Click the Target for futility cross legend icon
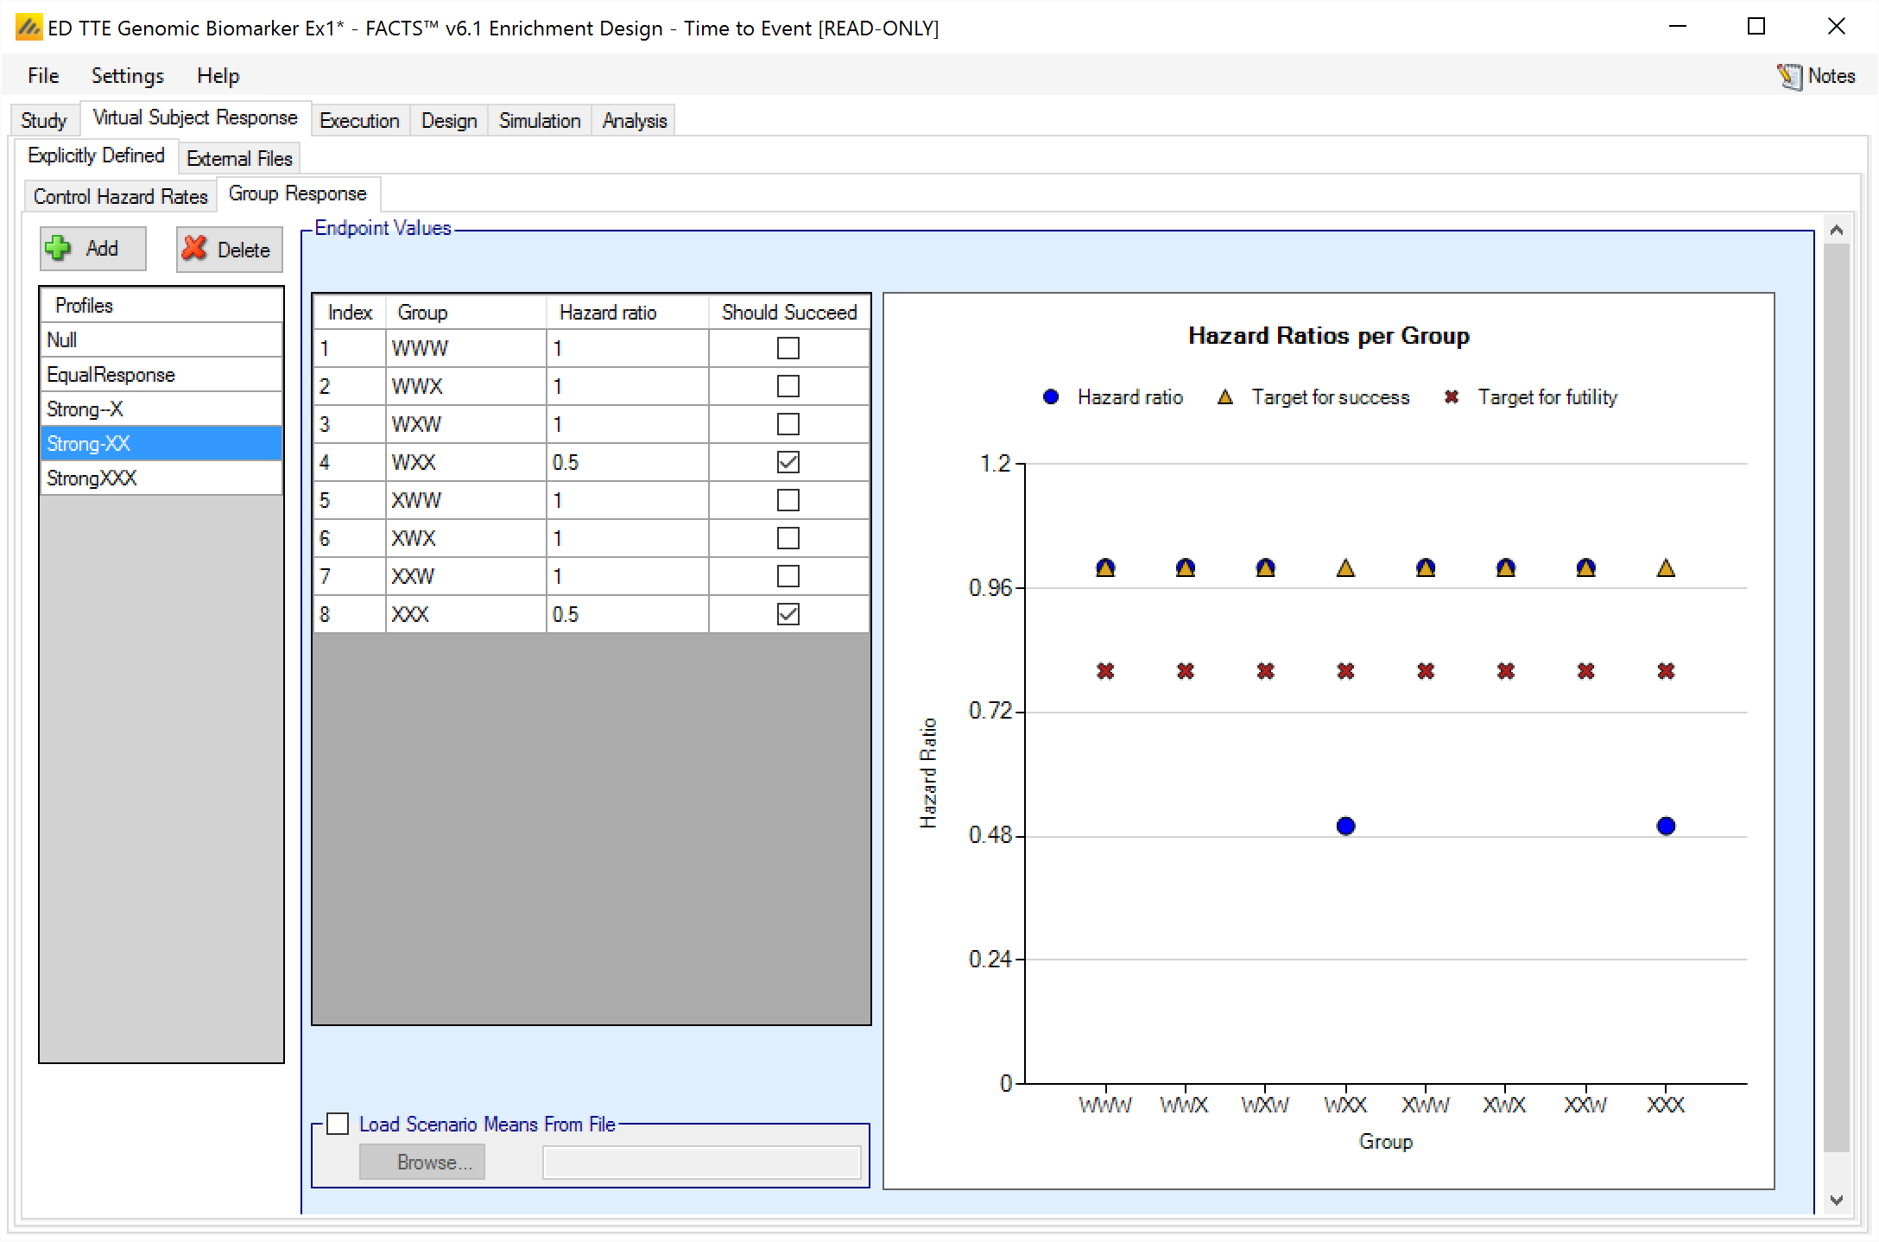The image size is (1879, 1242). 1452,397
